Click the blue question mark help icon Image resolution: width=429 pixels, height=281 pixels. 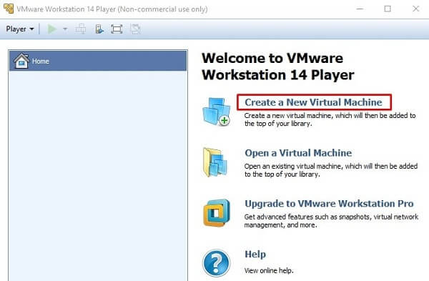217,263
